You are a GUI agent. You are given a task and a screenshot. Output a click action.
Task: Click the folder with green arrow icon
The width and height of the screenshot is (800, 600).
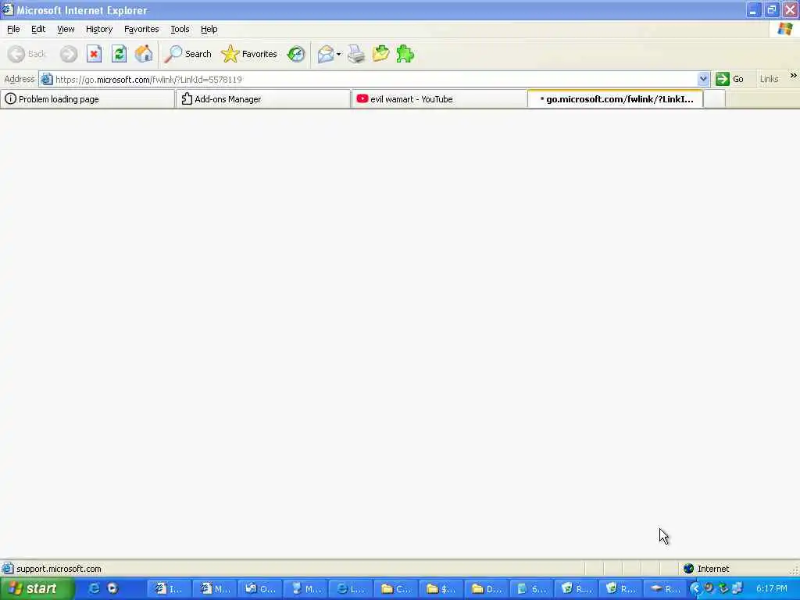(x=380, y=54)
